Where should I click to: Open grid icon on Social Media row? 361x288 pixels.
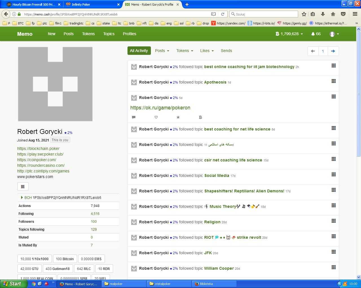point(333,174)
